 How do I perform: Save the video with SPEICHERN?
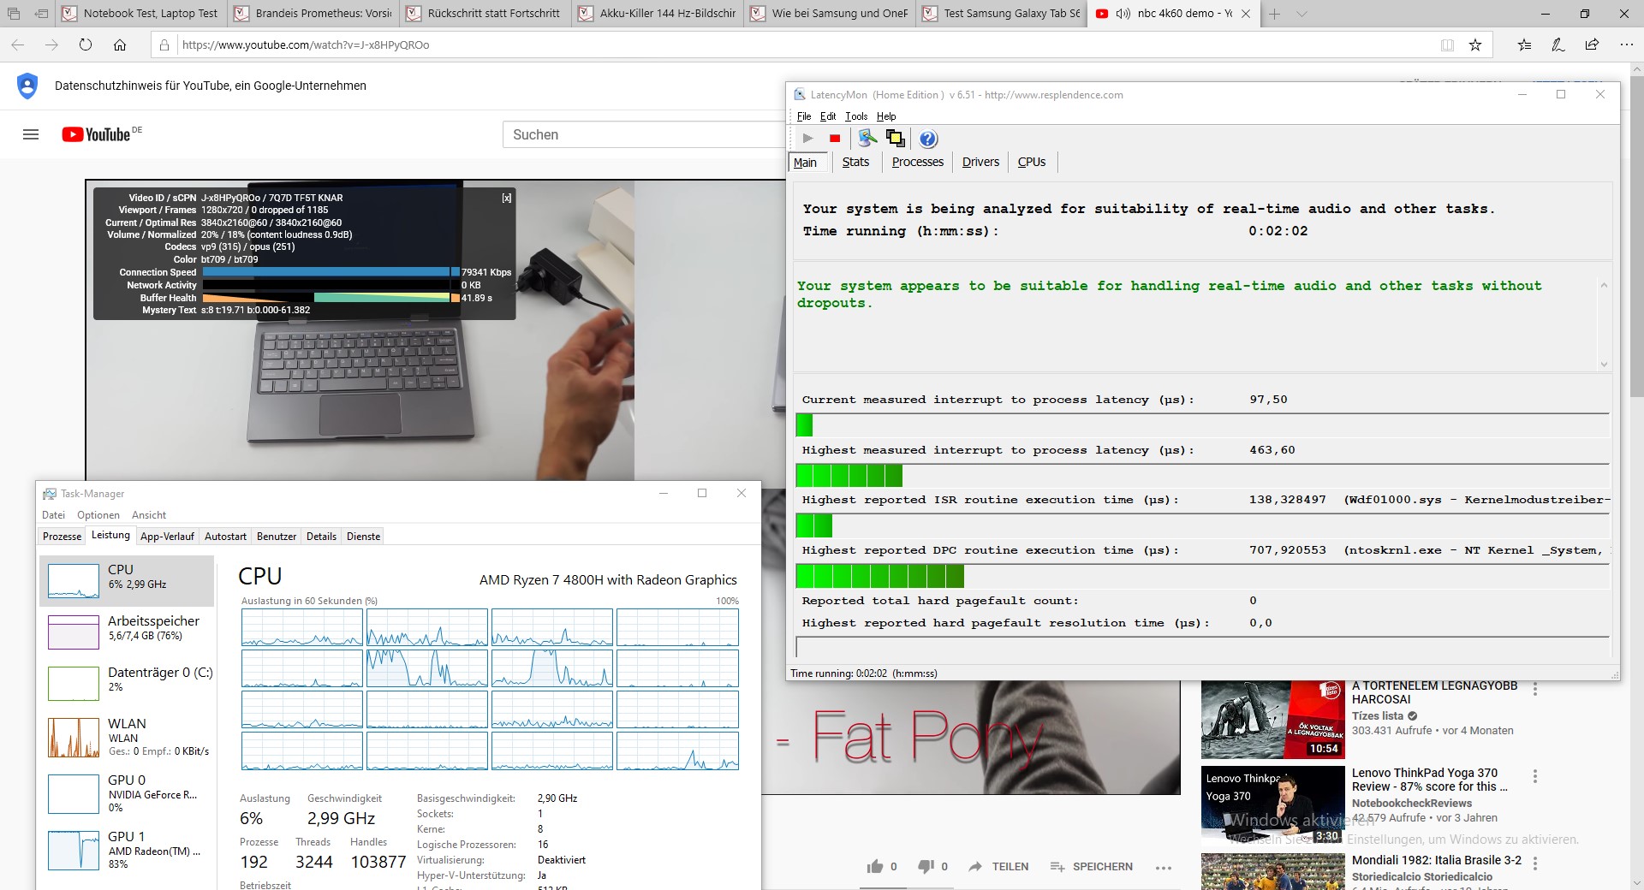[x=1091, y=867]
